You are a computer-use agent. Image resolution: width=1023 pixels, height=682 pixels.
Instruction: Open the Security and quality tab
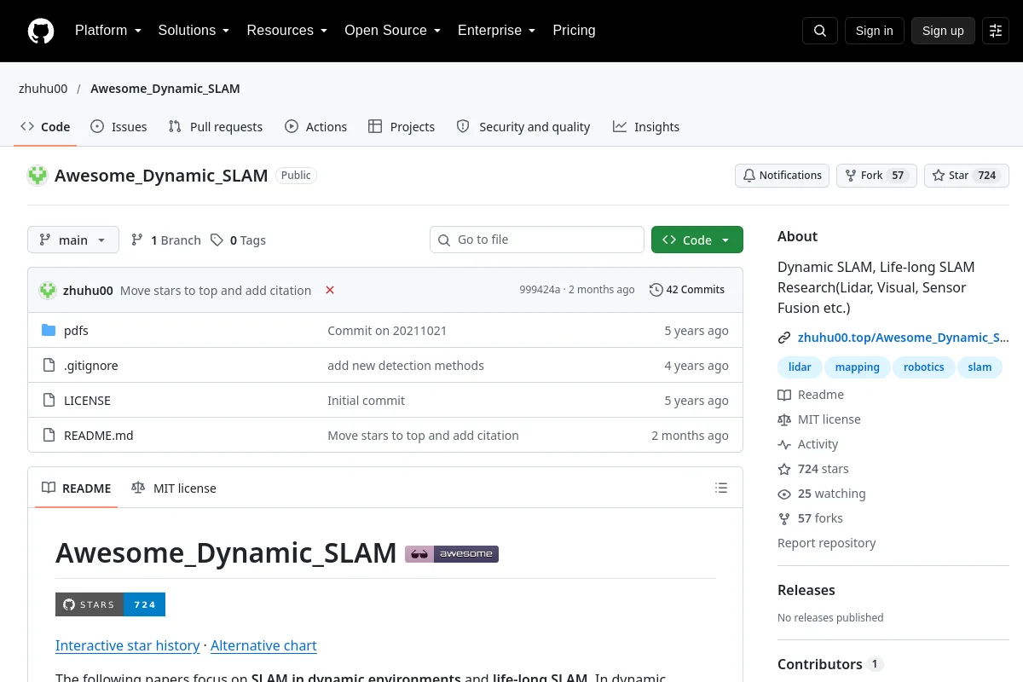coord(523,127)
